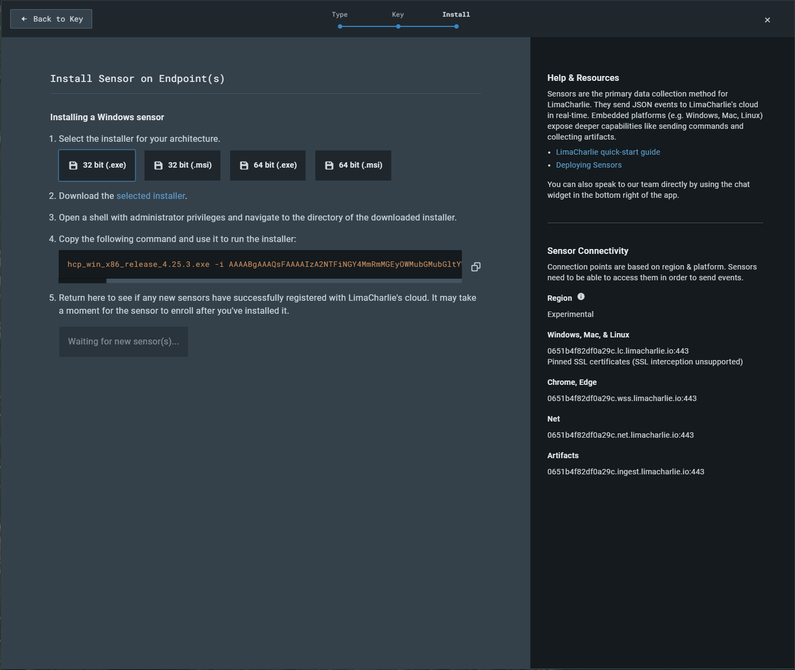Click the horizontal scrollbar under the command
Image resolution: width=795 pixels, height=670 pixels.
pyautogui.click(x=260, y=281)
